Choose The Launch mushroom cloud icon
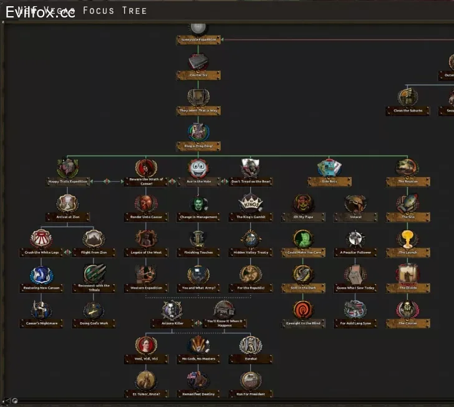454x407 pixels. coord(407,239)
